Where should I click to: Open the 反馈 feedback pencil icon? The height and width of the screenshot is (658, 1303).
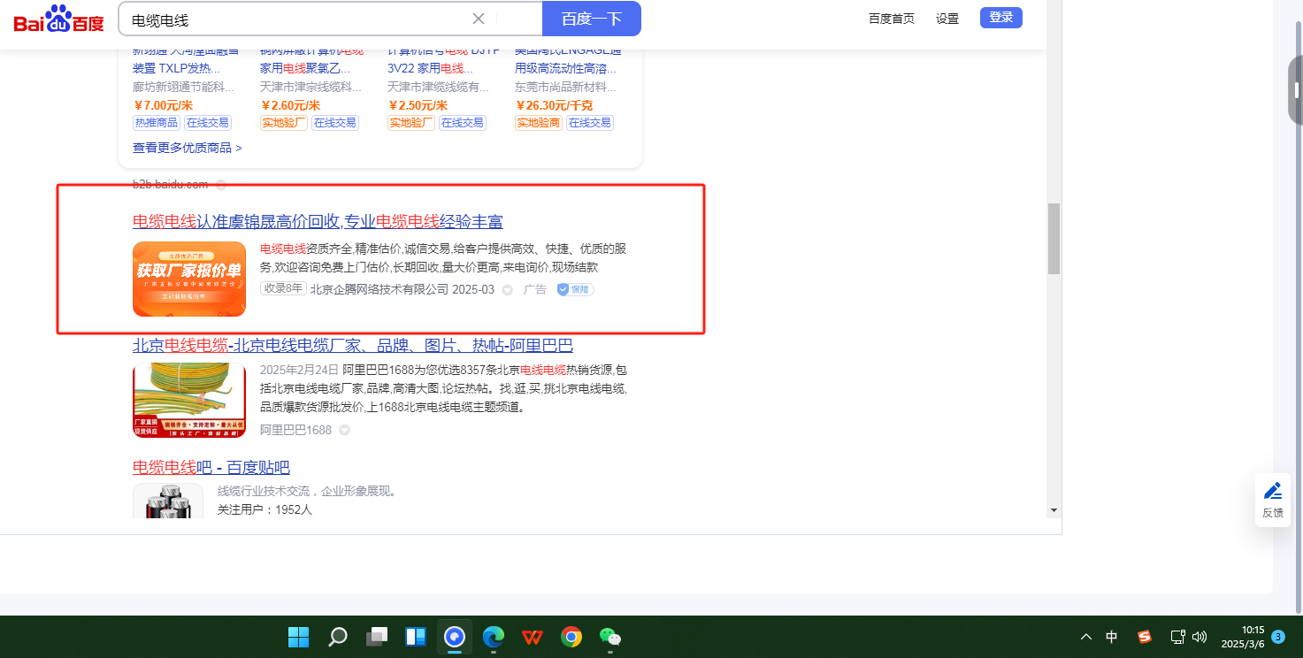click(1273, 492)
